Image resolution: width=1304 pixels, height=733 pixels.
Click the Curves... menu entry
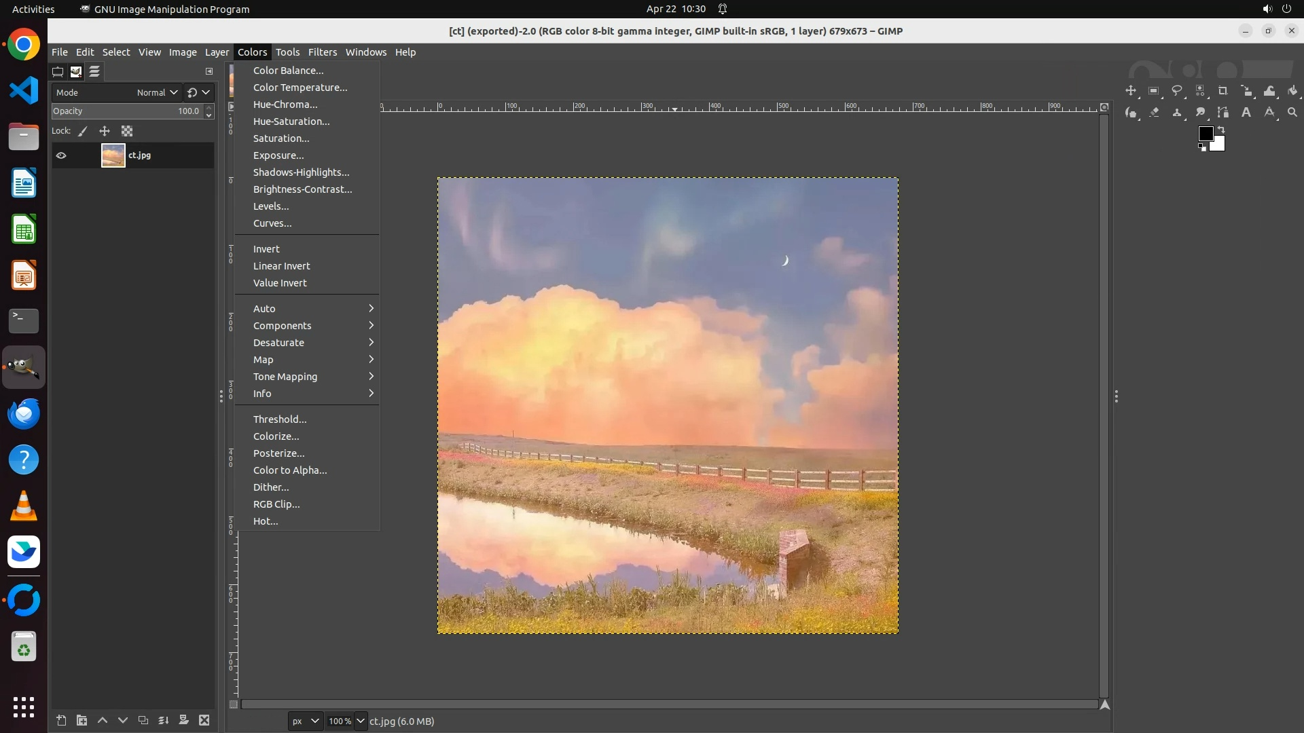(x=272, y=223)
